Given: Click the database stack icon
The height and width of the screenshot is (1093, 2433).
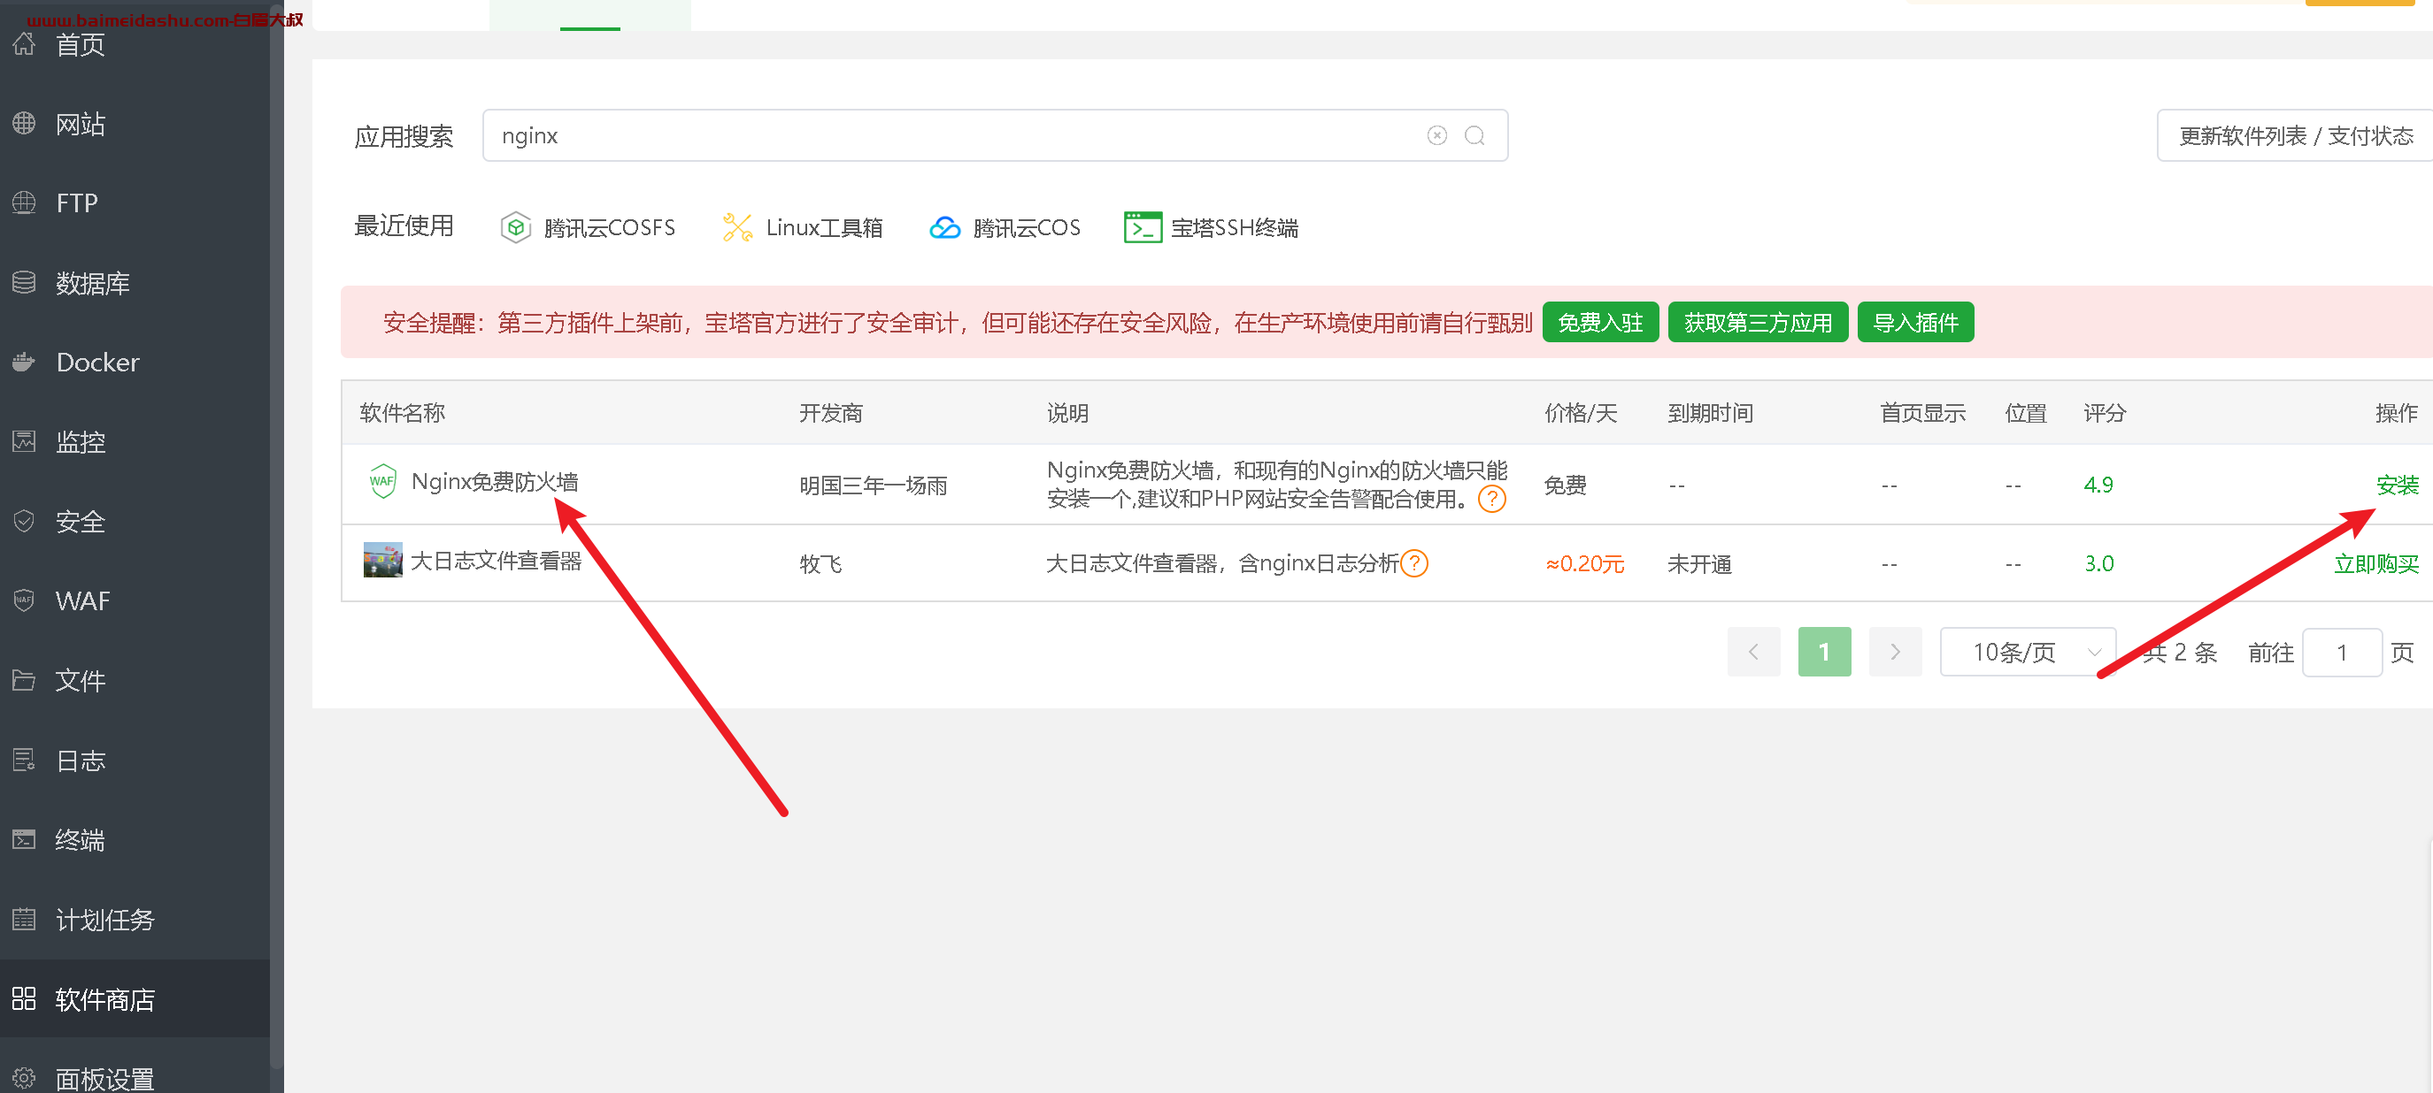Looking at the screenshot, I should pyautogui.click(x=24, y=281).
